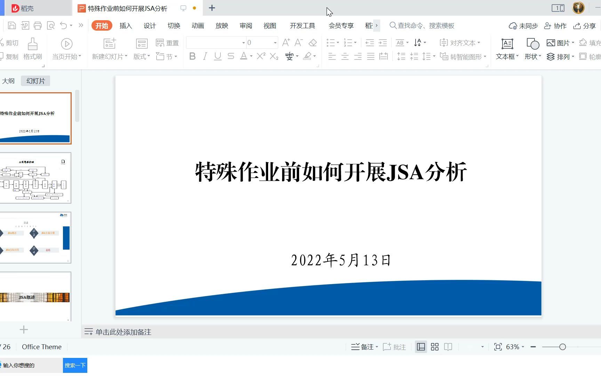Click the 搜索一下 search button

(75, 365)
